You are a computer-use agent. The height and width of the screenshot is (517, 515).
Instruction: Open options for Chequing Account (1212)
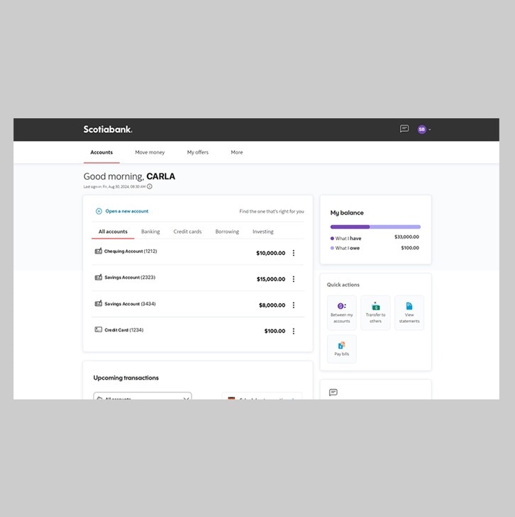pyautogui.click(x=294, y=253)
